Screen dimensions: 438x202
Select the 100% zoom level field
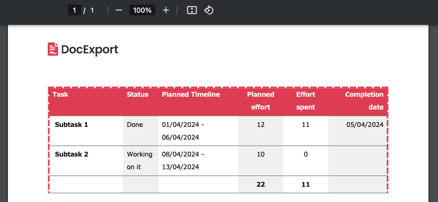click(x=142, y=10)
